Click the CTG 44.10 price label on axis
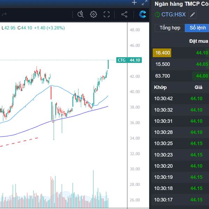 129,60
